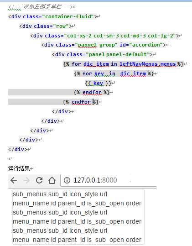Click last 'menu_name id parent_id is_sub_open order' row

(77, 240)
